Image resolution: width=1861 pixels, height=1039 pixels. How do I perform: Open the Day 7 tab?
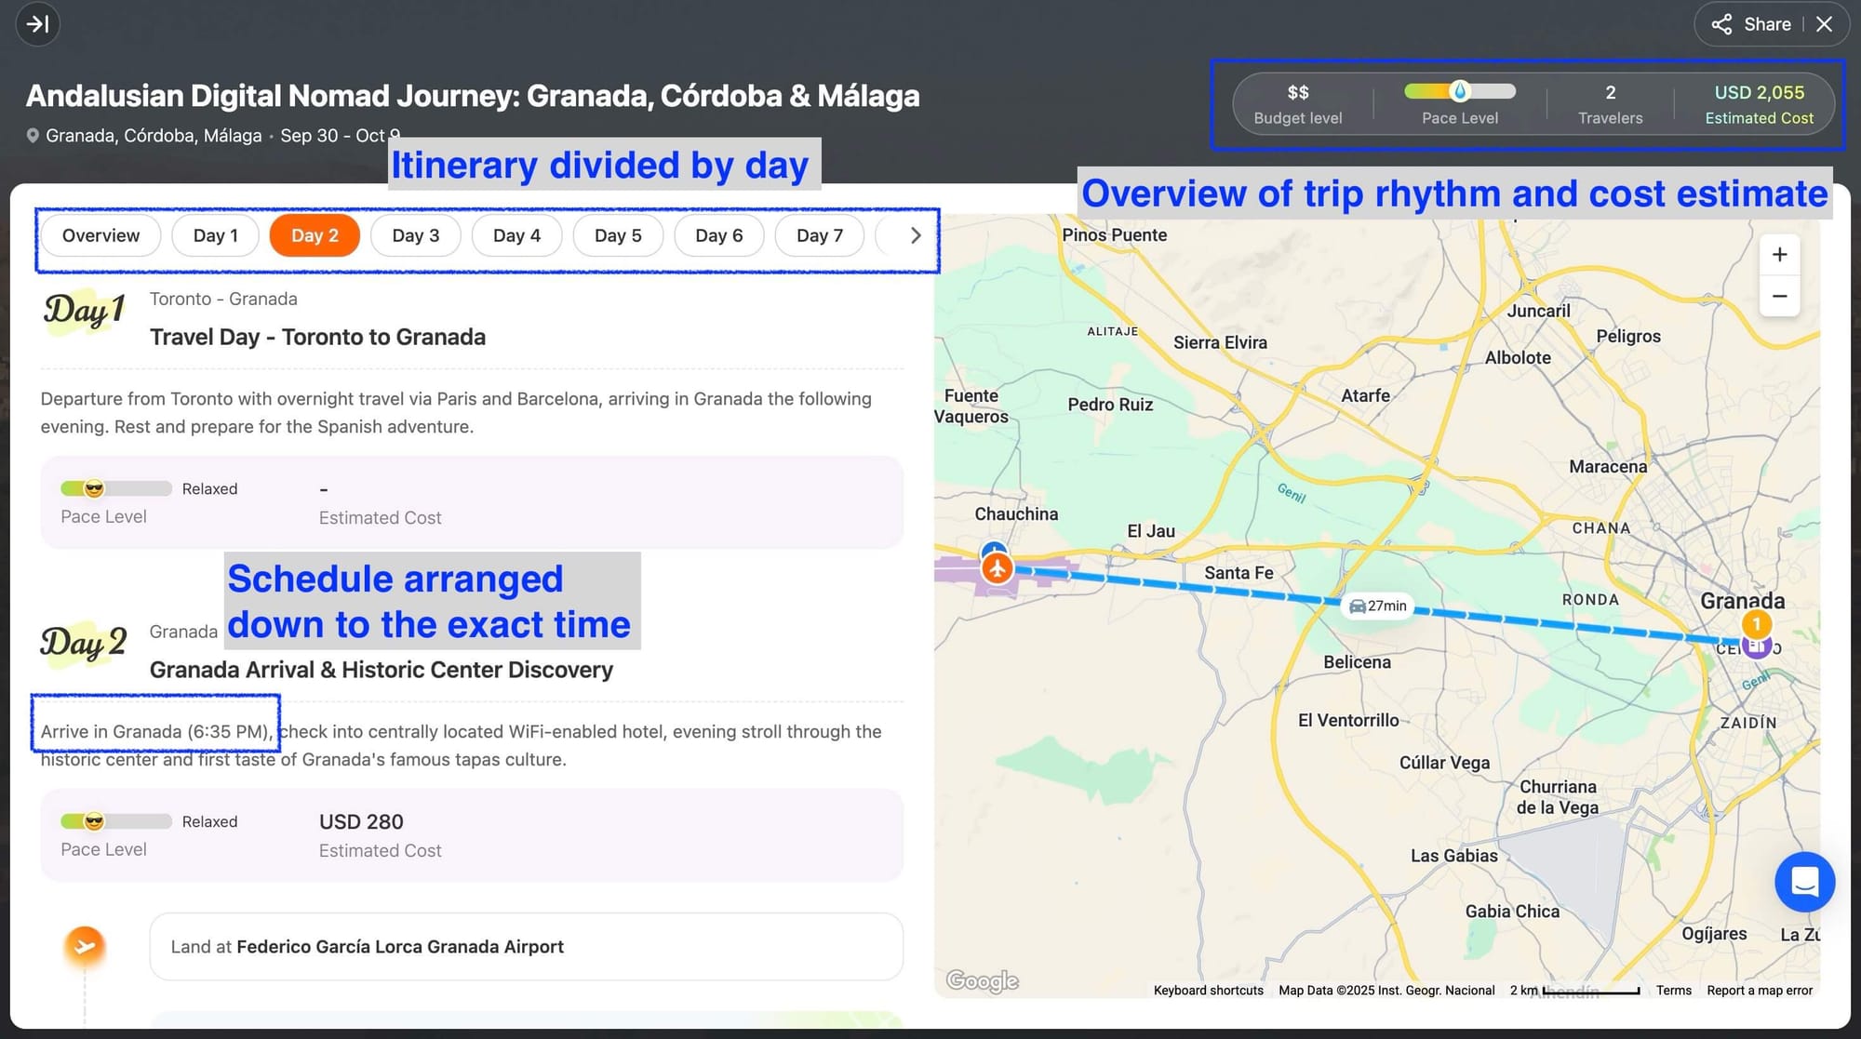coord(819,235)
